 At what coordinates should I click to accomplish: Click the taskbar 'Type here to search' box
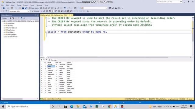click(28, 106)
